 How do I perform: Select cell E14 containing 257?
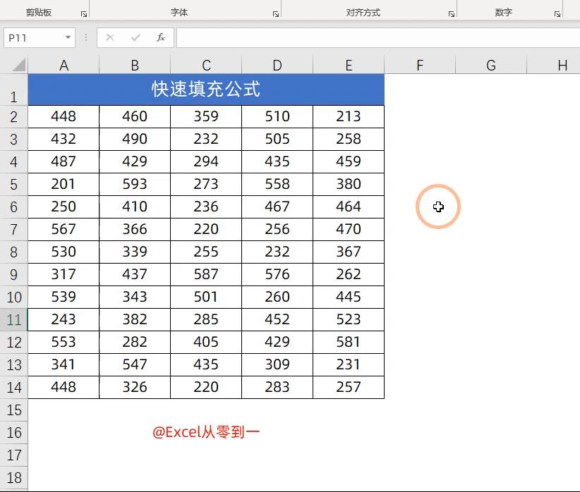point(348,387)
